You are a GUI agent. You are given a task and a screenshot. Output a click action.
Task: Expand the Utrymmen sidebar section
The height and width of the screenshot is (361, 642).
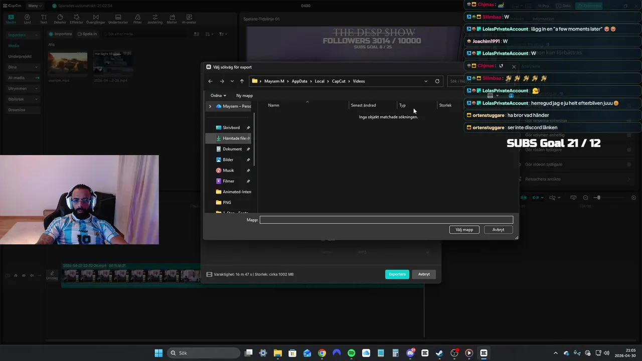click(36, 89)
